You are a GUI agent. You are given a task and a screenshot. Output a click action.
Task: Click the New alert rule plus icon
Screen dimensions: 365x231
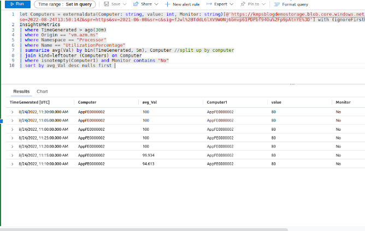point(167,4)
